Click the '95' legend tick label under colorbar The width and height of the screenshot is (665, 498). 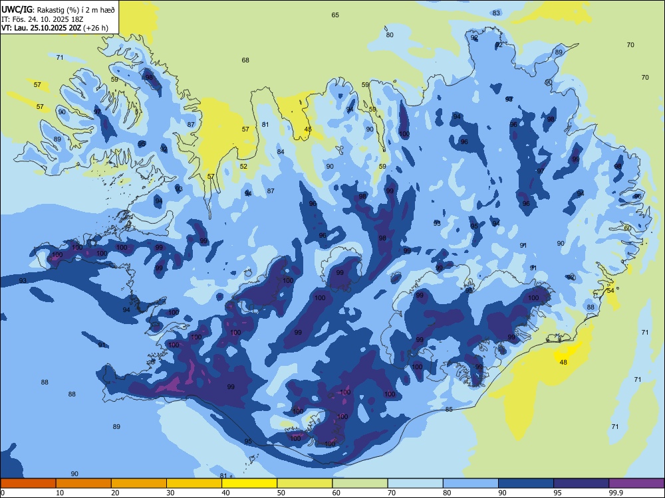[x=557, y=493]
